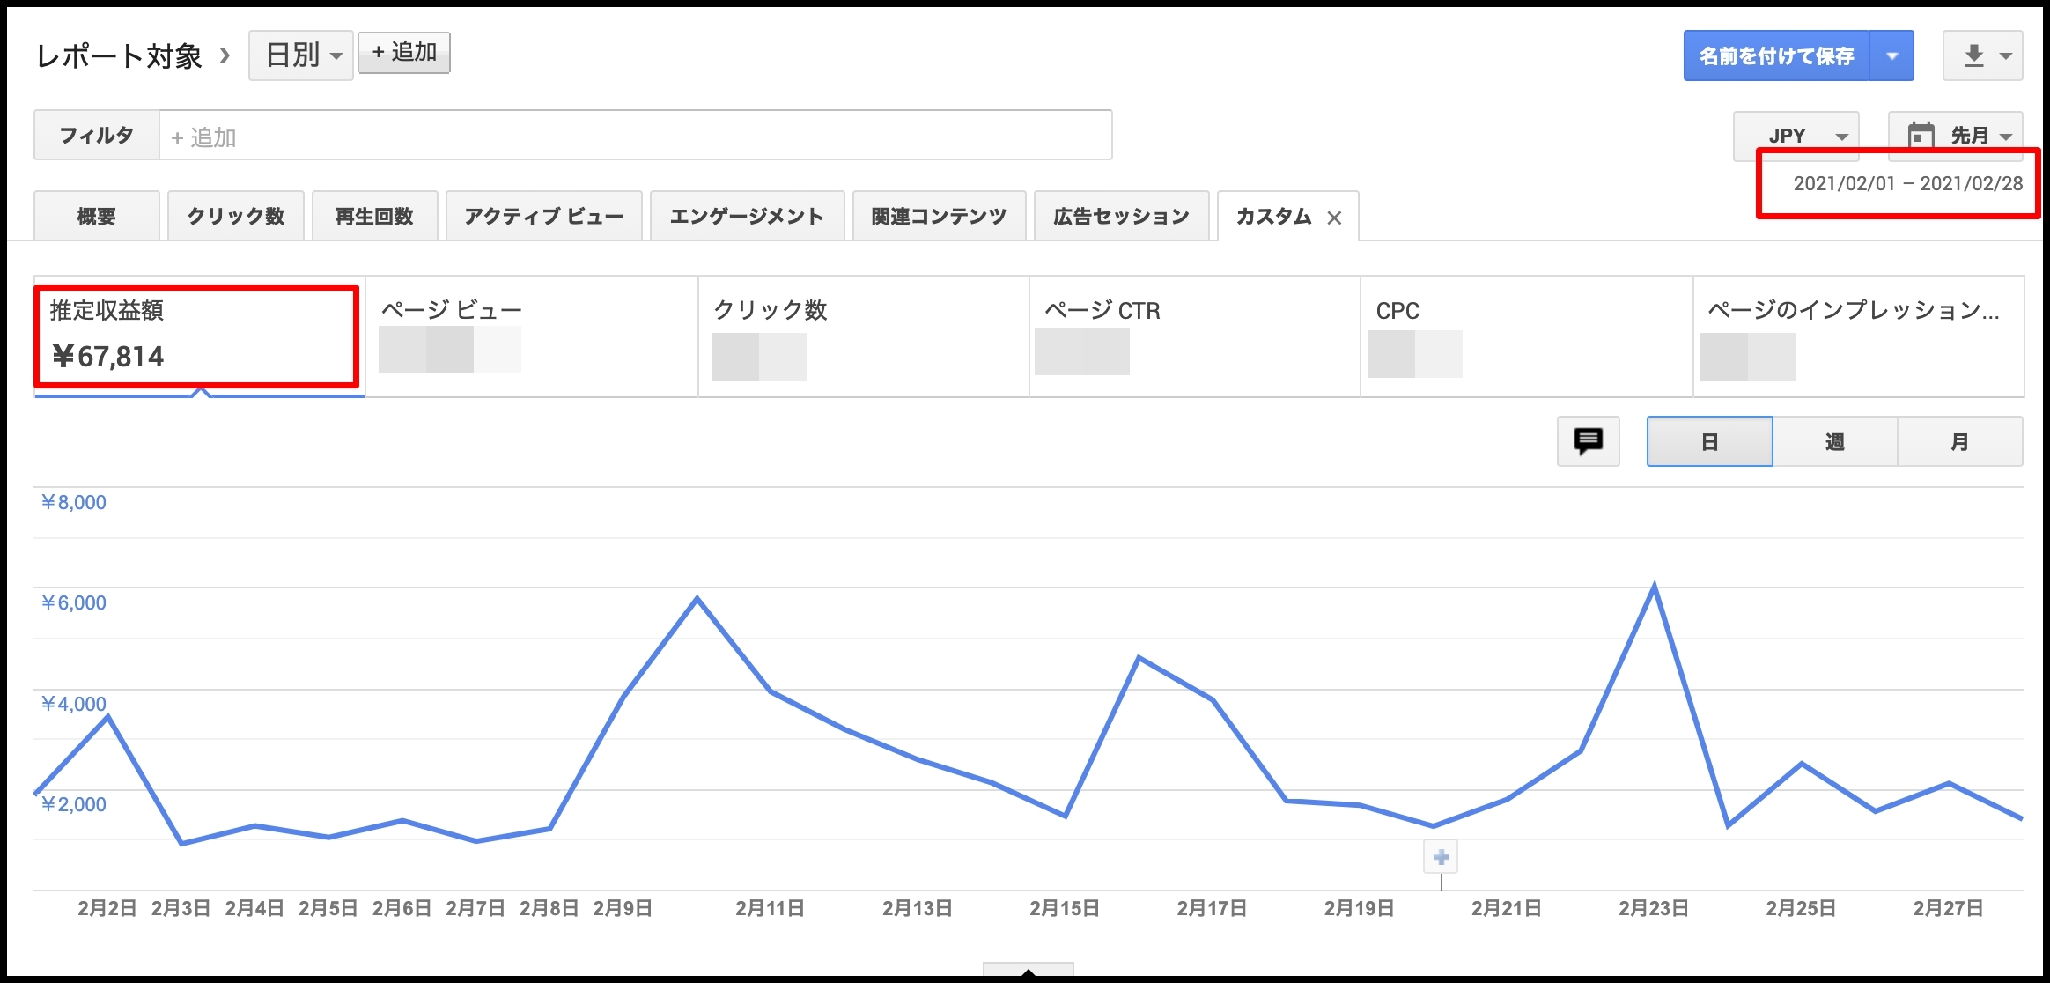Image resolution: width=2050 pixels, height=983 pixels.
Task: Switch to the エンゲージメント tab
Action: 748,216
